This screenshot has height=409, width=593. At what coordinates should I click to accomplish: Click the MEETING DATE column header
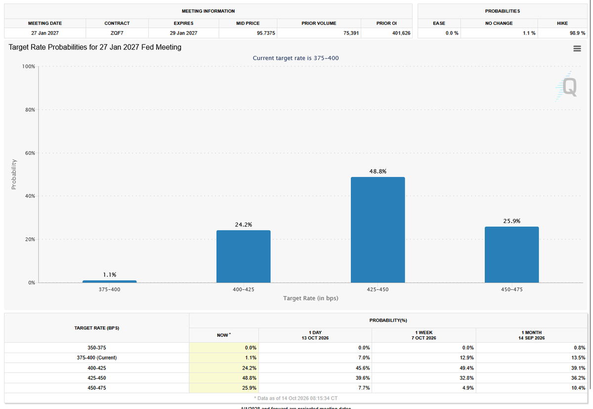click(x=45, y=23)
